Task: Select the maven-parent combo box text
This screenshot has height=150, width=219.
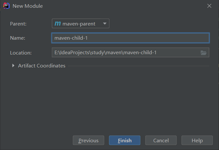Action: [79, 24]
